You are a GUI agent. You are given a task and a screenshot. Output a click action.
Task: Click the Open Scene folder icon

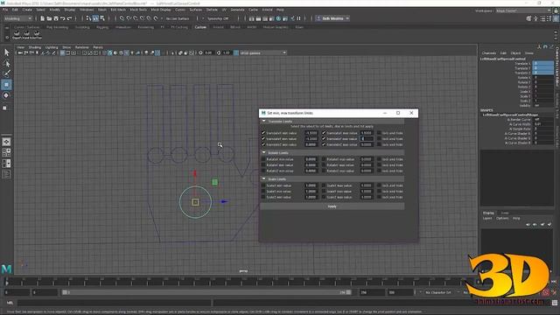49,18
